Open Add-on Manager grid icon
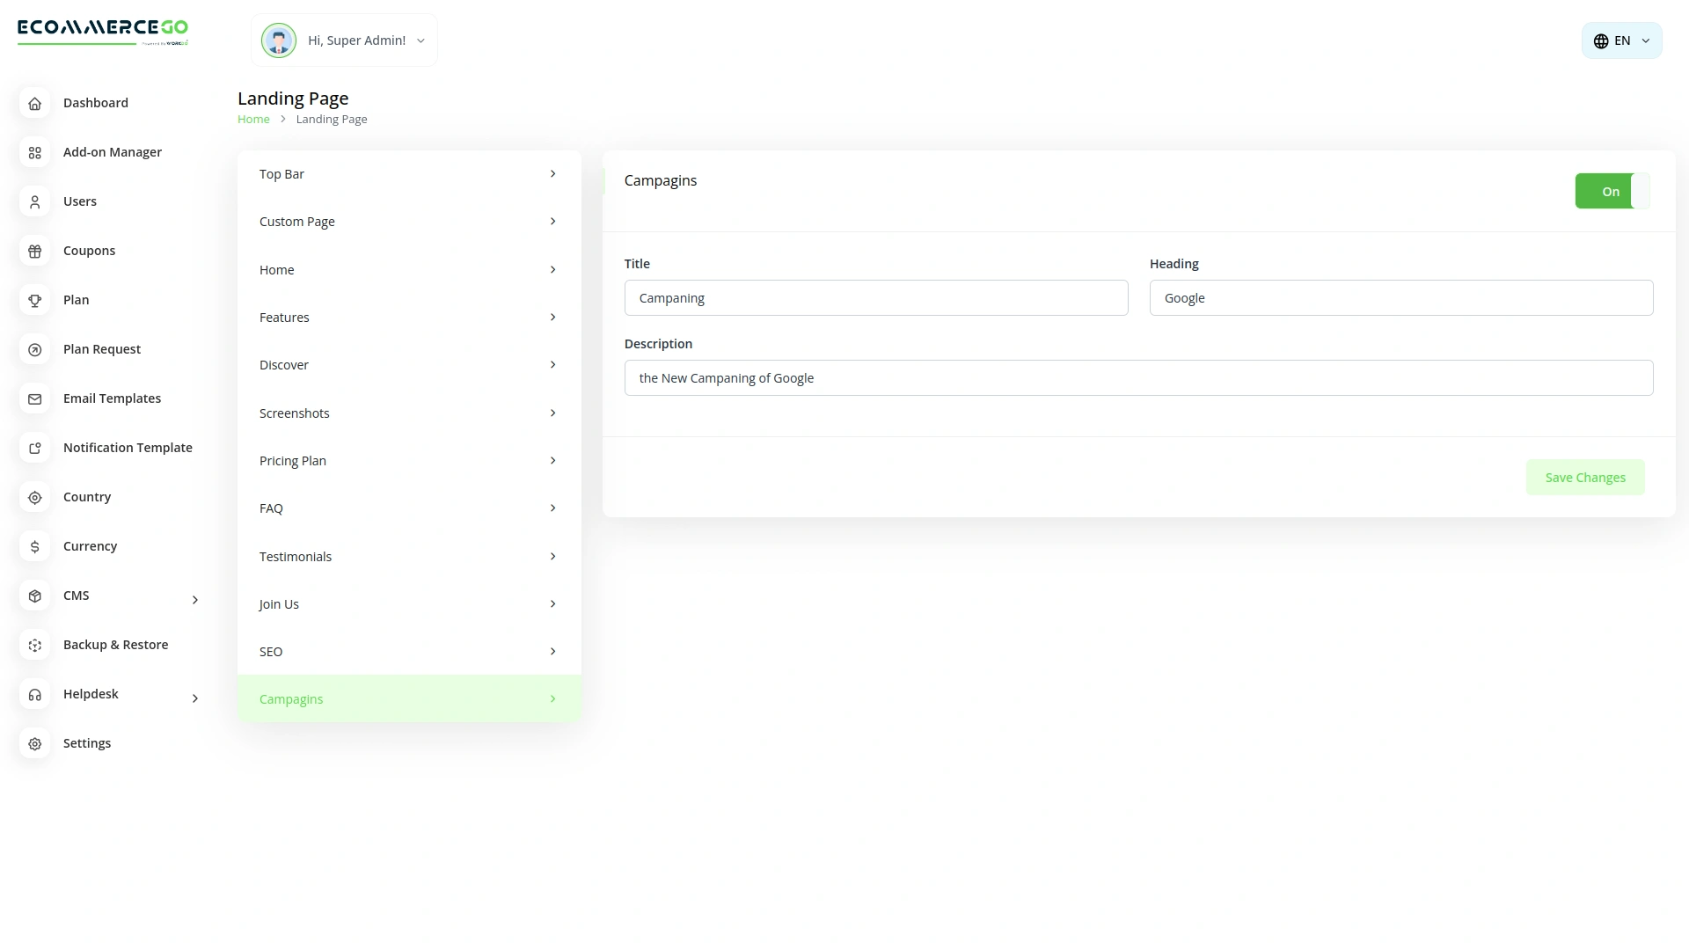Screen dimensions: 1689x950 (35, 153)
